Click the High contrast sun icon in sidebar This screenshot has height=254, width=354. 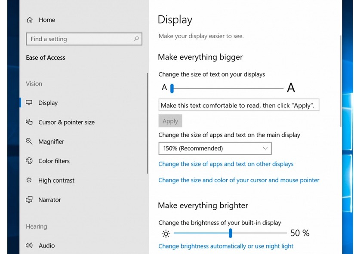pos(29,180)
